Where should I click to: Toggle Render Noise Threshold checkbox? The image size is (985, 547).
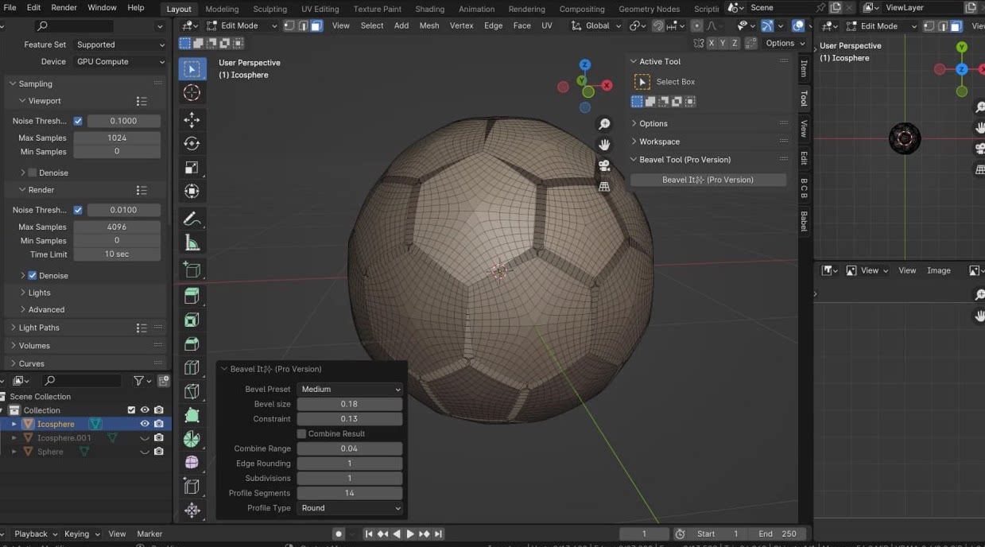click(78, 210)
